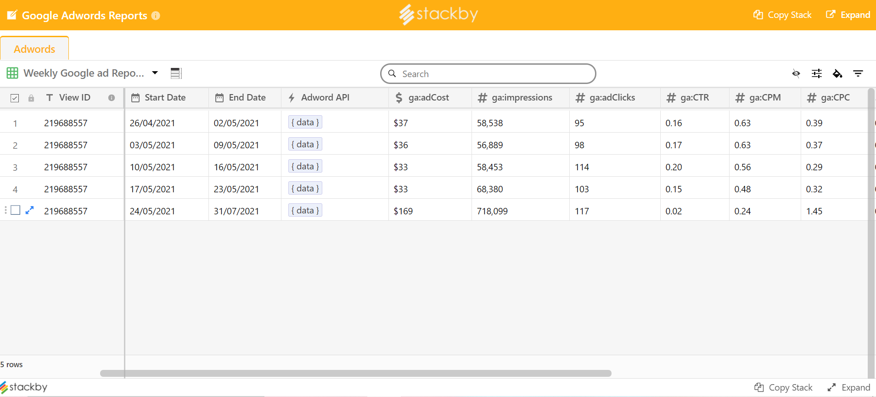Click the data button in row 3
Image resolution: width=876 pixels, height=397 pixels.
[x=305, y=166]
